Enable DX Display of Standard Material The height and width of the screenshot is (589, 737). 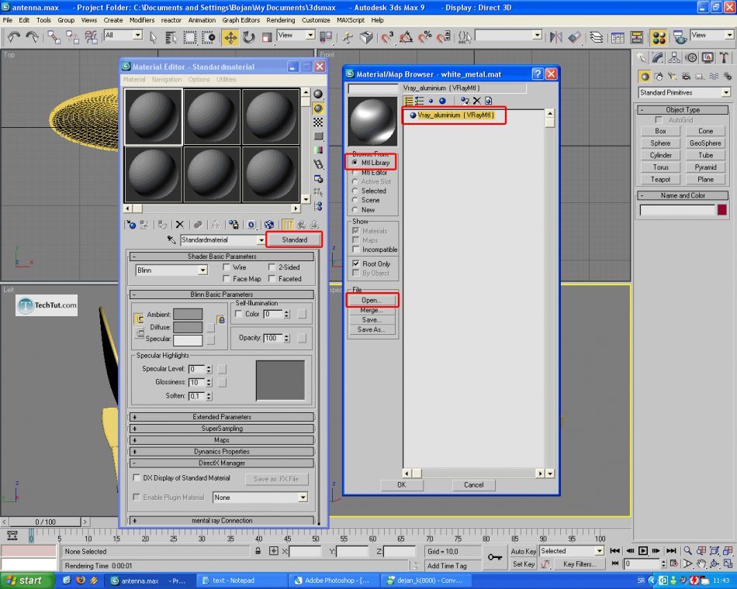[137, 477]
